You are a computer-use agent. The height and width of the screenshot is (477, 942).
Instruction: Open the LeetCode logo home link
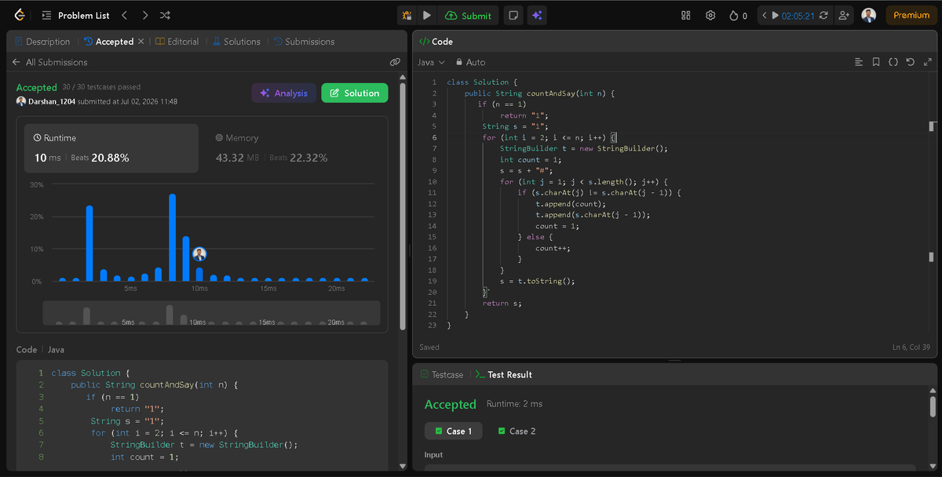point(19,15)
